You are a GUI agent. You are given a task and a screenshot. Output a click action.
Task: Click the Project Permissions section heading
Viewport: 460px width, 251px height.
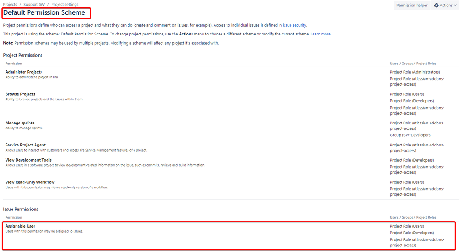[23, 55]
